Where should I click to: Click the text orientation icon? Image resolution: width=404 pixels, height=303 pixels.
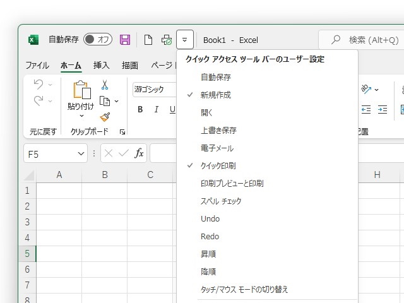click(366, 90)
